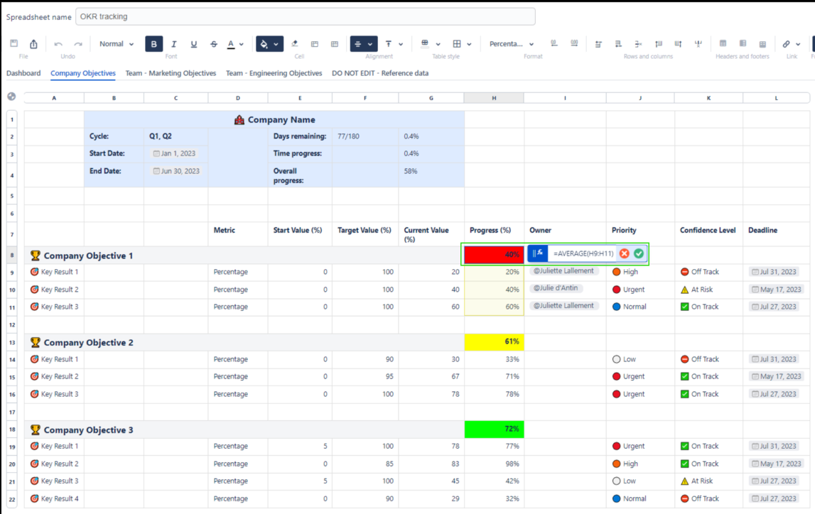Click the Jul 31, 2023 deadline in row 9
Viewport: 815px width, 514px height.
tap(774, 272)
